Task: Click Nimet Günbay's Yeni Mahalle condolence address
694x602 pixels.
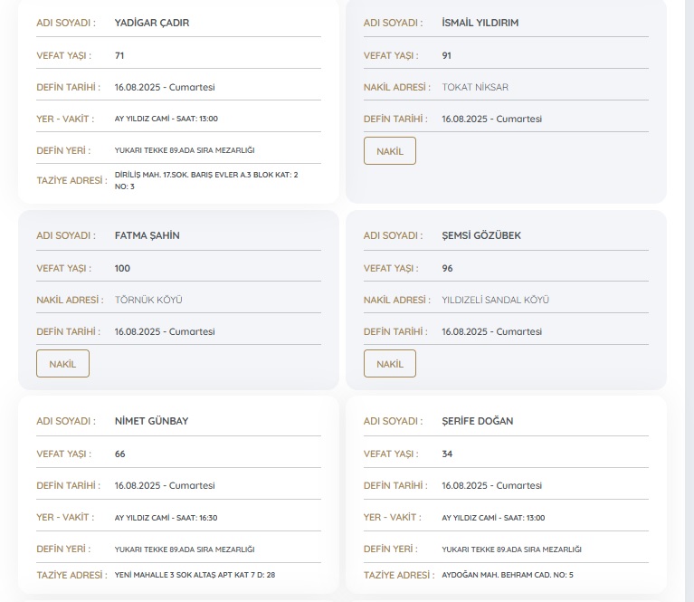Action: pyautogui.click(x=195, y=575)
